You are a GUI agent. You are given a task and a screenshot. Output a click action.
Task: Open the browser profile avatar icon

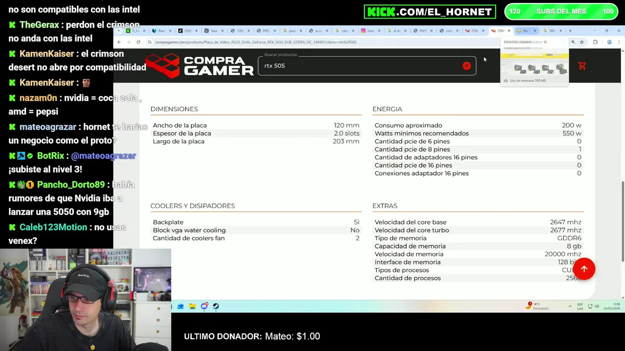(609, 42)
